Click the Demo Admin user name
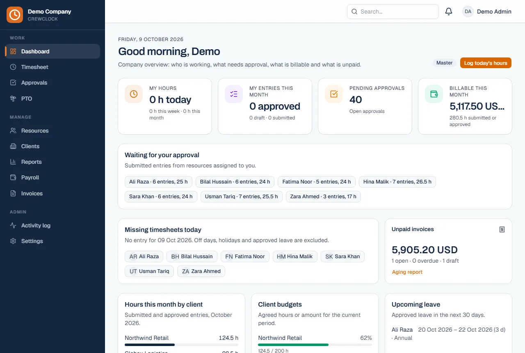 [494, 11]
